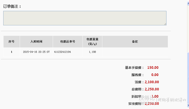
Task: Grab the text area resize handle corner
Action: click(x=165, y=24)
